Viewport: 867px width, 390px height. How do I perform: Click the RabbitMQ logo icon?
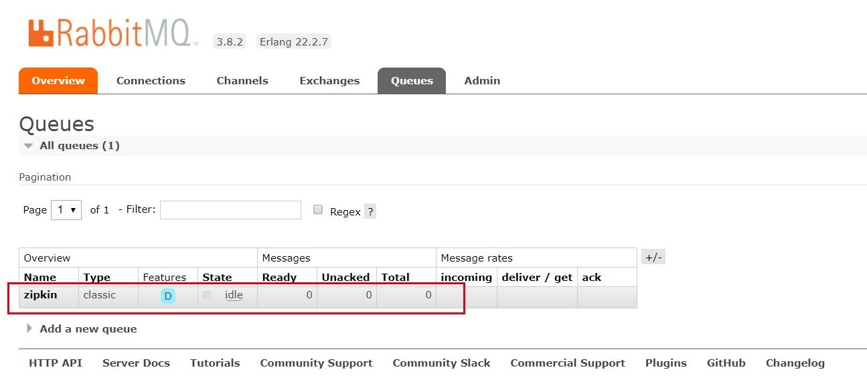pos(40,31)
